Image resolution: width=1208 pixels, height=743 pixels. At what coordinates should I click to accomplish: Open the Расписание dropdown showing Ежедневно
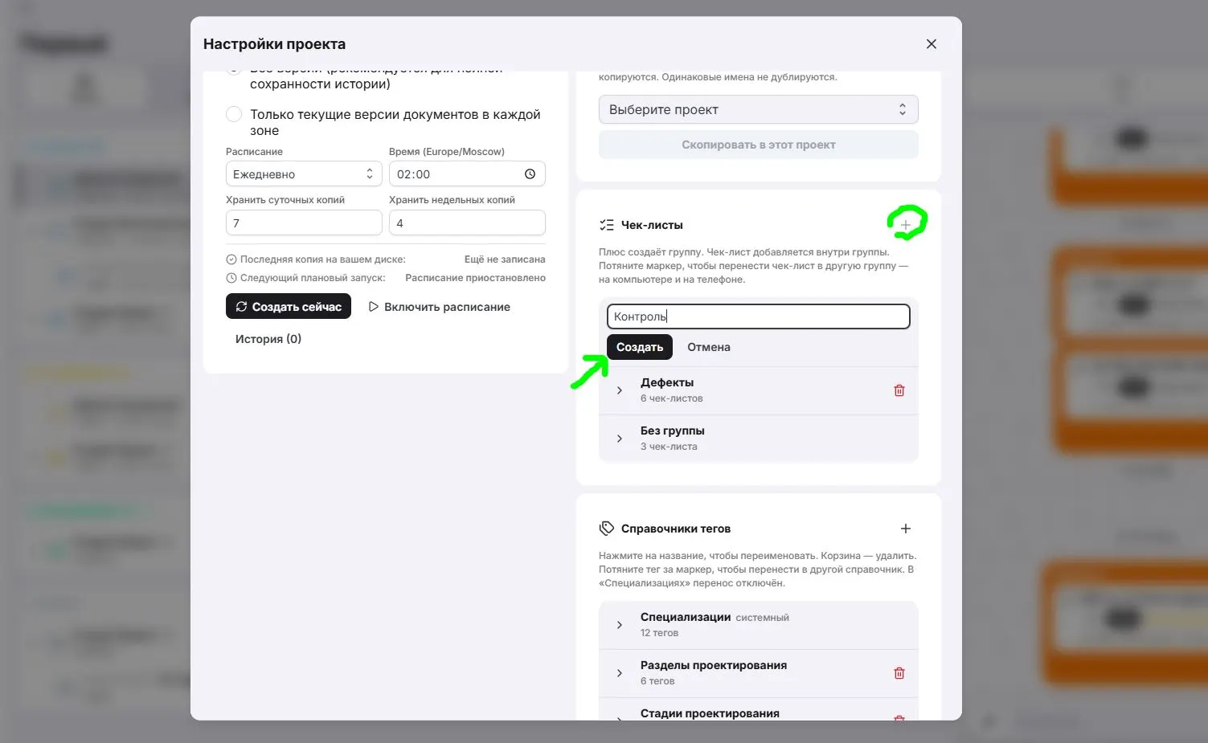click(304, 174)
